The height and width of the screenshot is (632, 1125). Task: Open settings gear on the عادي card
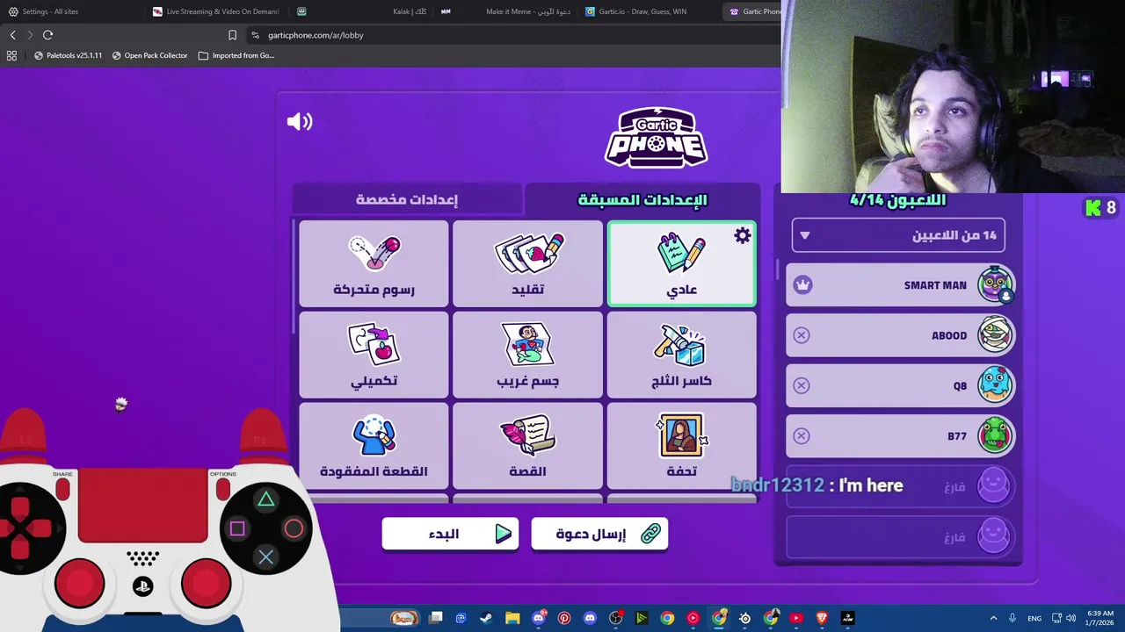[743, 235]
